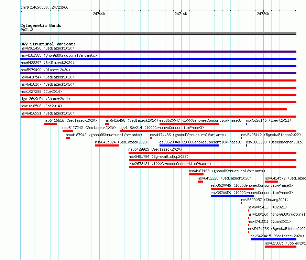Viewport: 306px width, 260px height.
Task: Click dgv12609n54 (Cooper2011) label
Action: (45, 99)
